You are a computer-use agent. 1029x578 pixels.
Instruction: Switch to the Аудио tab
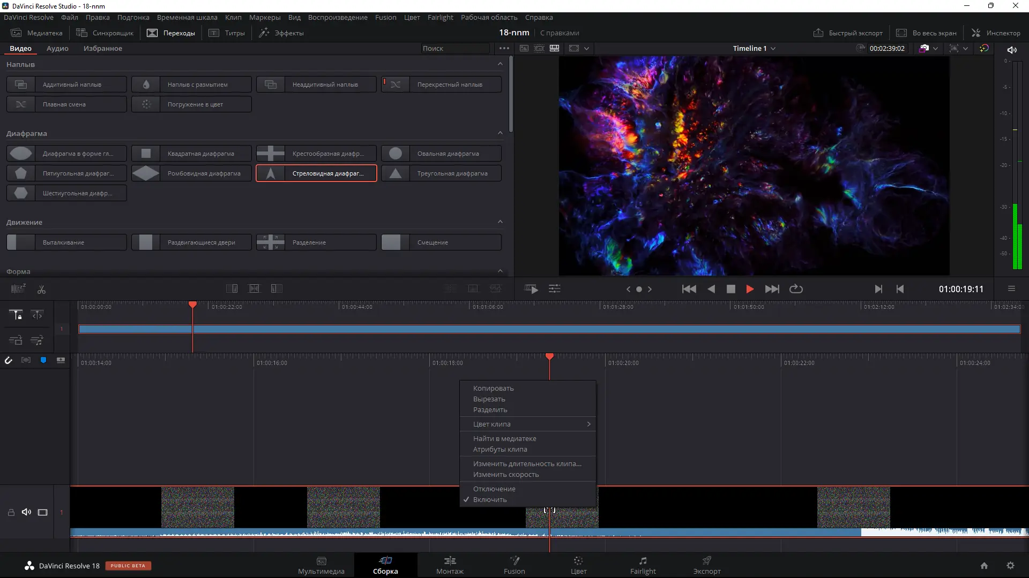click(57, 48)
